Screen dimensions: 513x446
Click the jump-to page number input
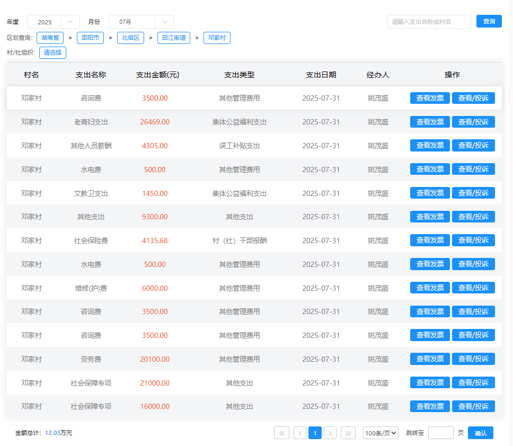click(440, 433)
